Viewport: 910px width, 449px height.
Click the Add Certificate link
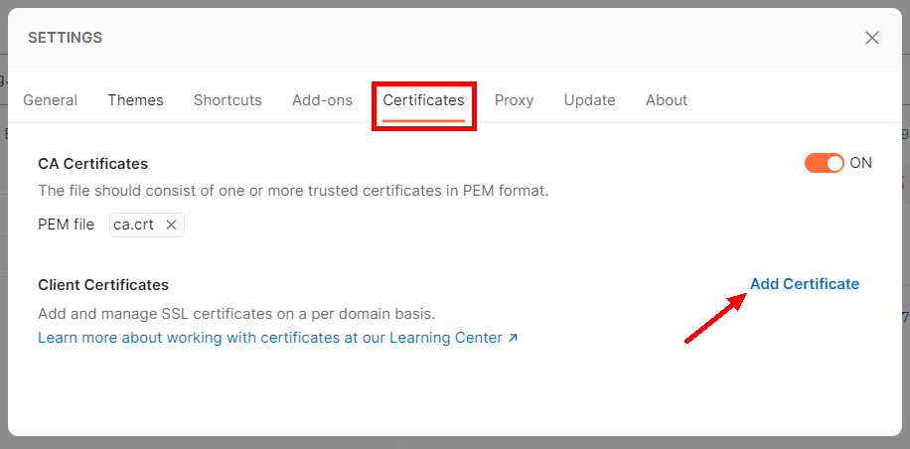tap(804, 284)
